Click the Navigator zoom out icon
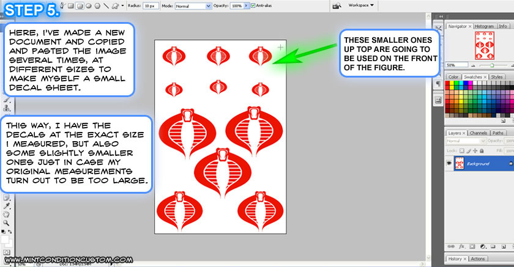Image resolution: width=514 pixels, height=267 pixels. pos(474,65)
